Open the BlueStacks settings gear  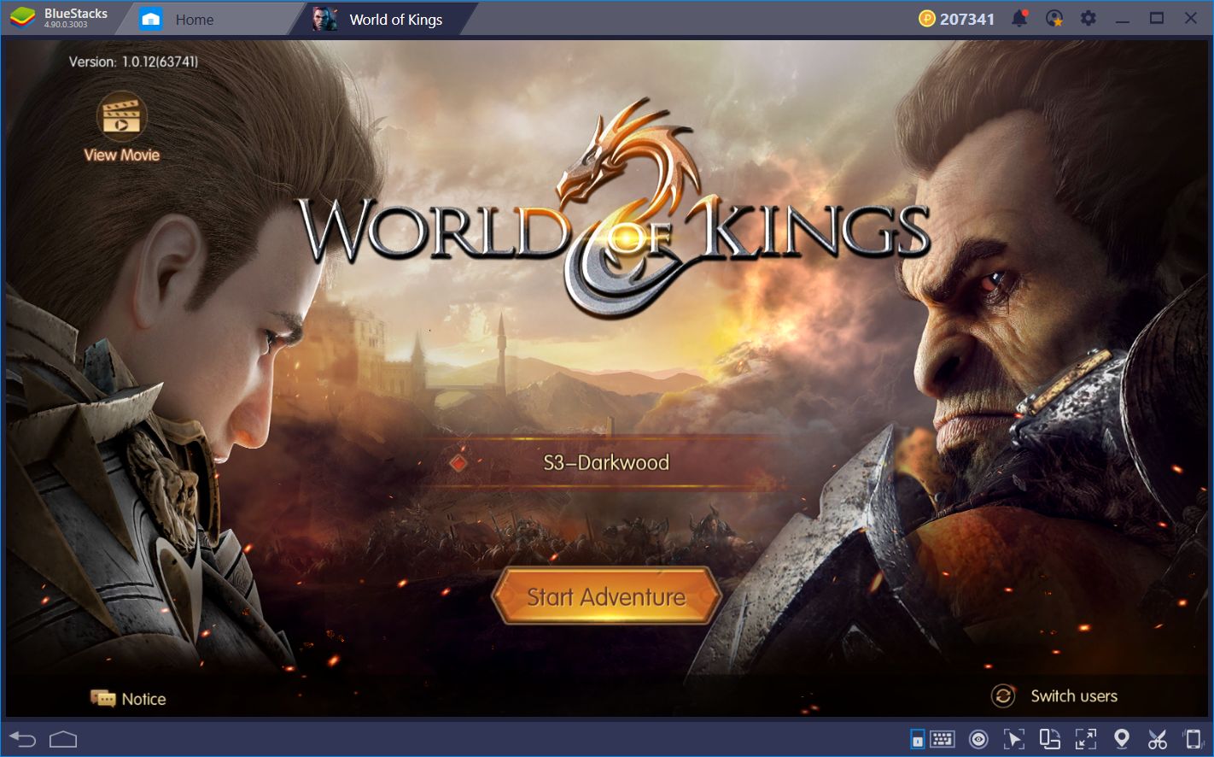(1088, 19)
